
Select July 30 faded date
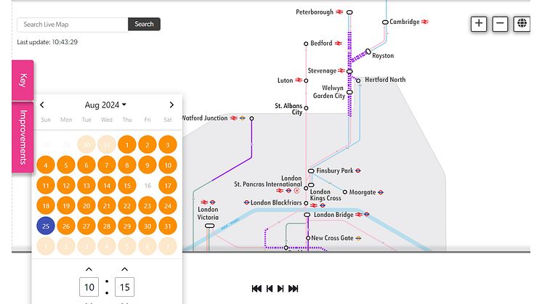(x=86, y=144)
